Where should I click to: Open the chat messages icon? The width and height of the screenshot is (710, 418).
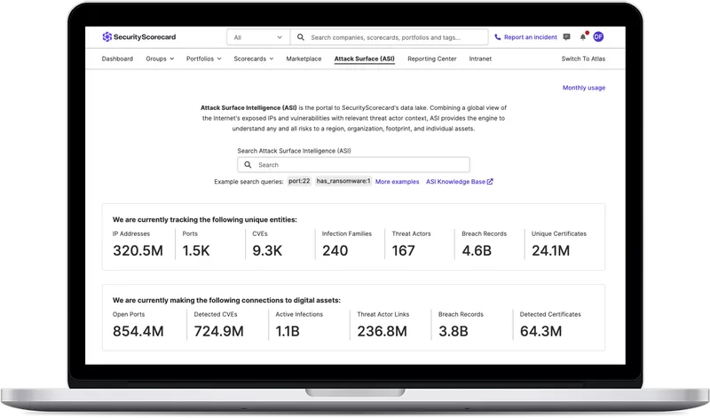click(566, 37)
